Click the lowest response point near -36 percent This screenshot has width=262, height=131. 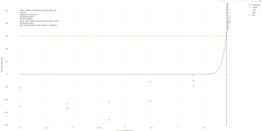pyautogui.click(x=109, y=120)
